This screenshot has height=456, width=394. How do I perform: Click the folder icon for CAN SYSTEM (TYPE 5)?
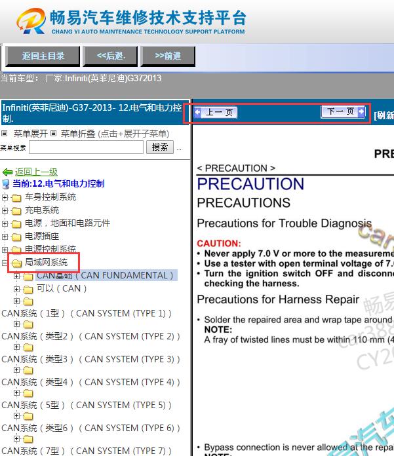tap(28, 393)
